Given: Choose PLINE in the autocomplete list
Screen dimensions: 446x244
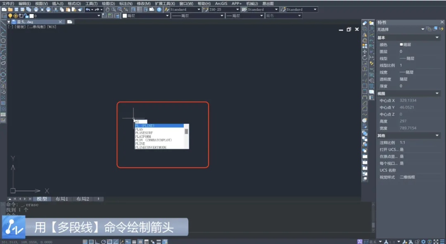Looking at the screenshot, I should (140, 144).
